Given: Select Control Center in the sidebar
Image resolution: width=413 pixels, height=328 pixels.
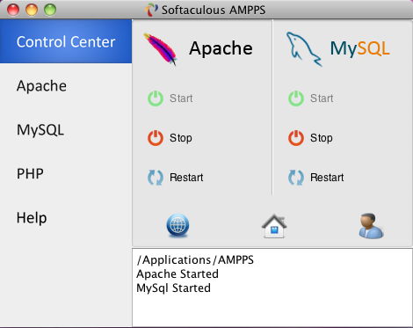Looking at the screenshot, I should (66, 41).
